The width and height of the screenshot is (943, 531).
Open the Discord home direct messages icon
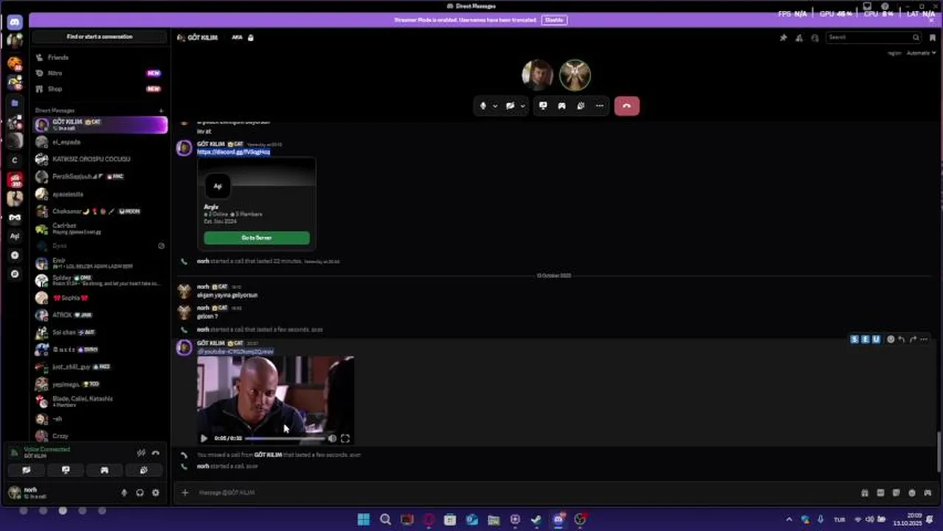point(14,23)
